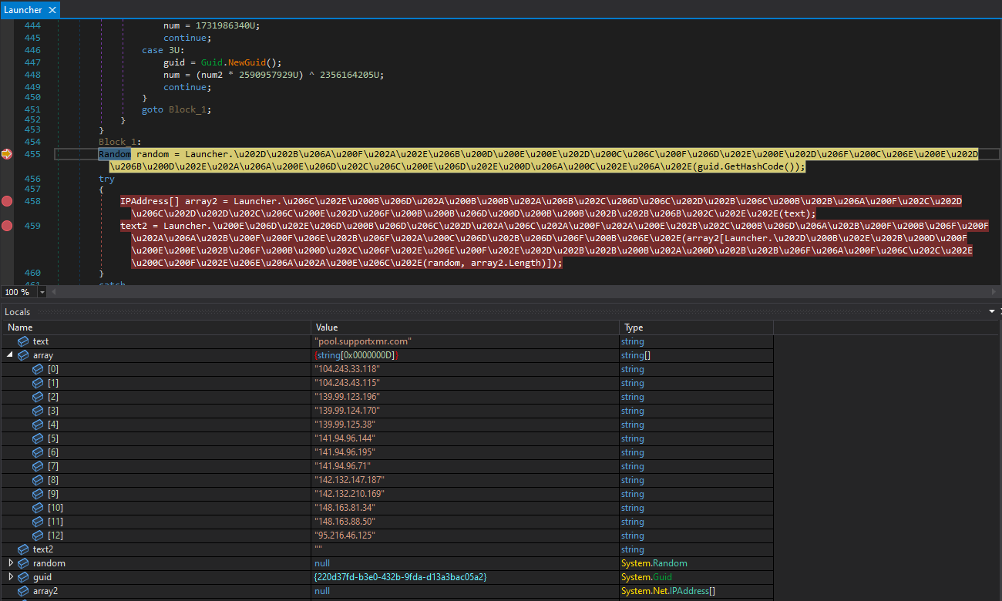Expand the guid variable node
This screenshot has width=1002, height=601.
[10, 577]
